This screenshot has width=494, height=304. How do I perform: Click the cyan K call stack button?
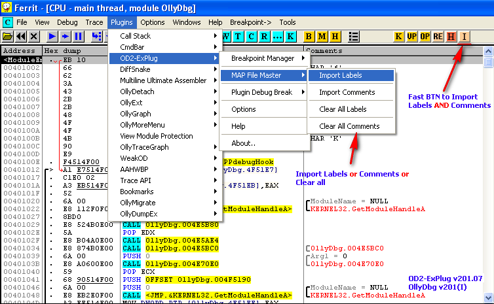[290, 37]
